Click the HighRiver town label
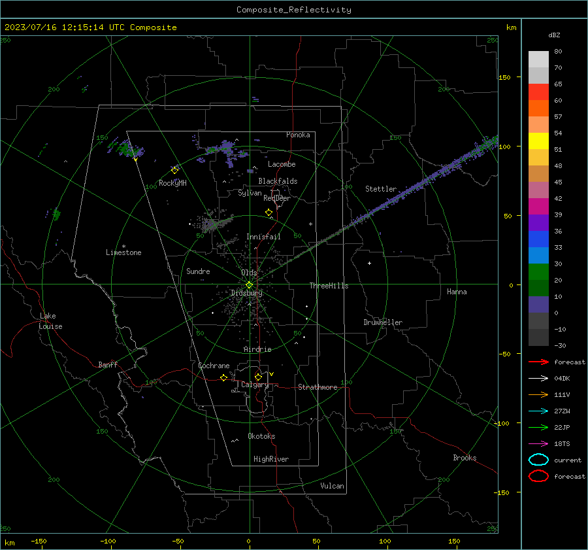This screenshot has height=550, width=588. coord(271,459)
